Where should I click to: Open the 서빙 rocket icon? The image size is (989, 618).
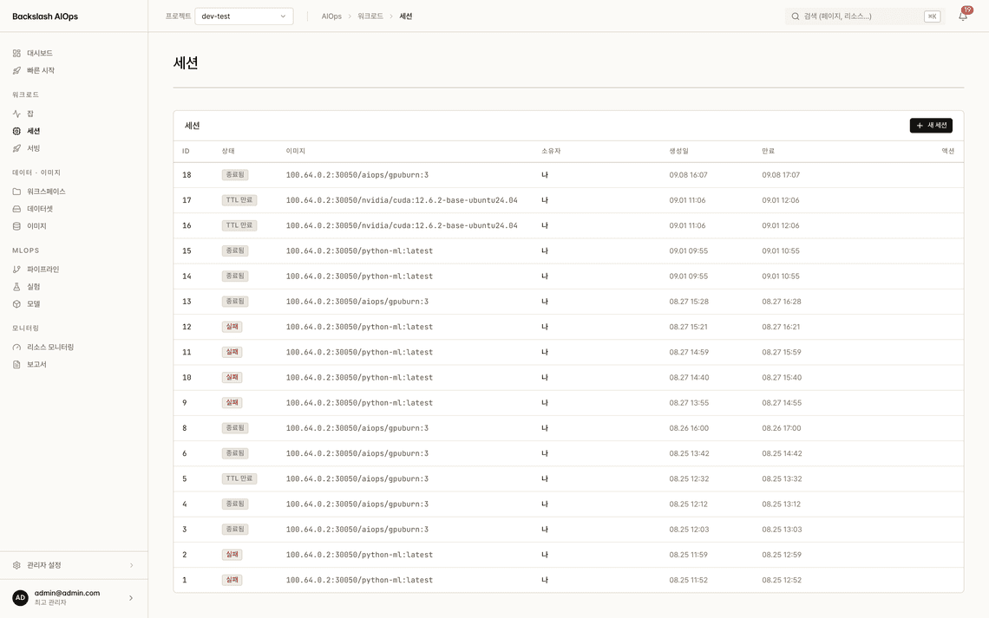click(x=17, y=149)
